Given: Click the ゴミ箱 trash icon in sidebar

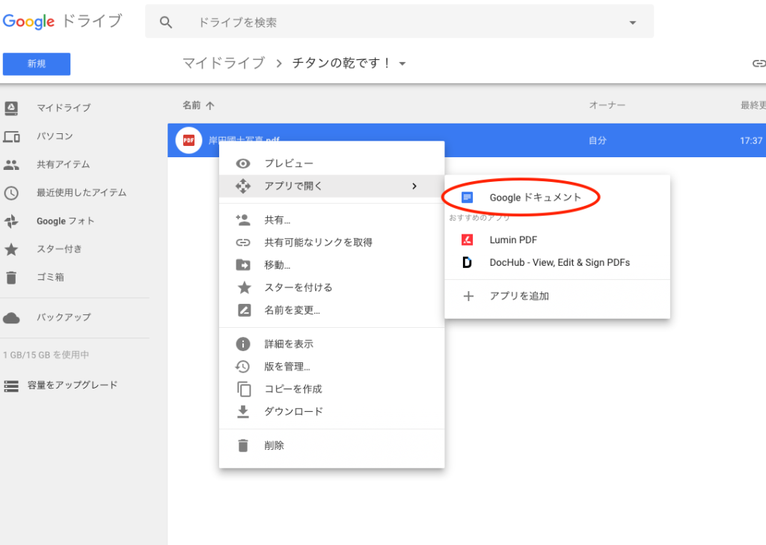Looking at the screenshot, I should 11,277.
